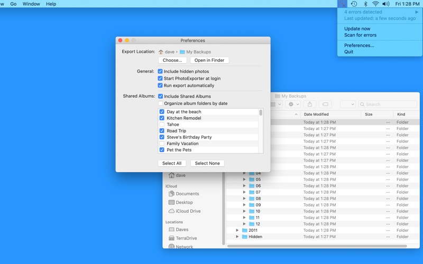Click the Fri 1:28 PM clock
The width and height of the screenshot is (423, 264).
click(407, 4)
